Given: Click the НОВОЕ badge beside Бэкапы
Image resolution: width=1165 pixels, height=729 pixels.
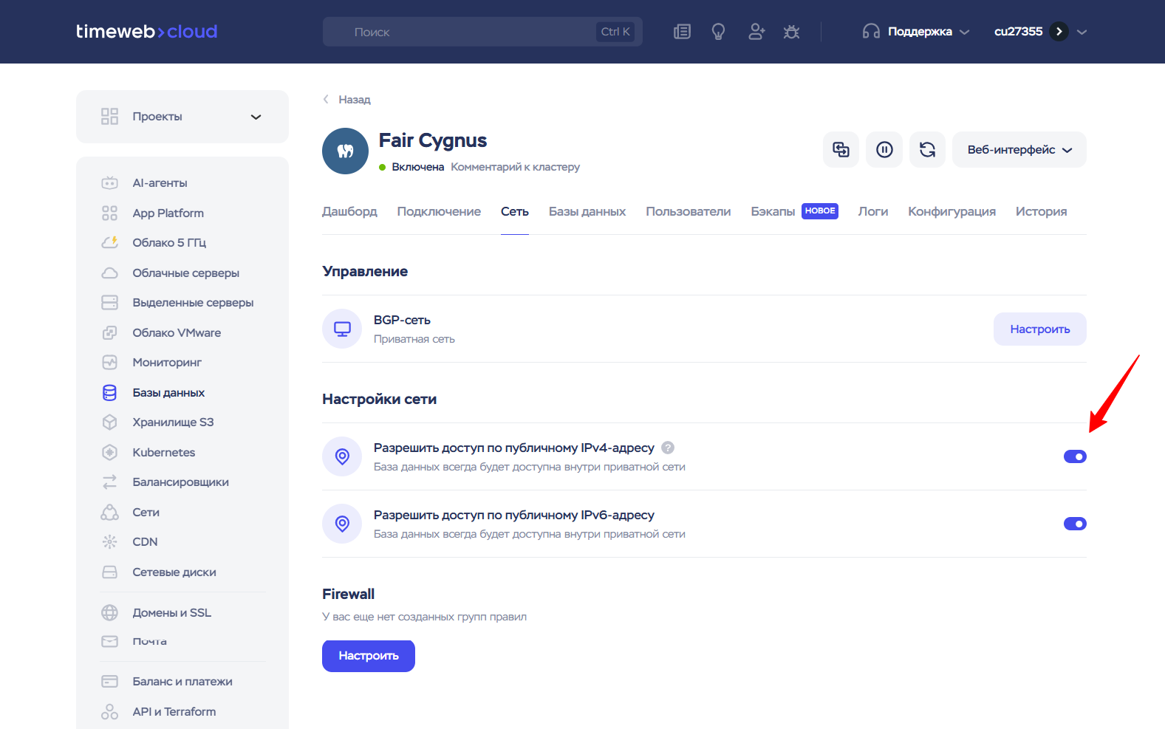Looking at the screenshot, I should tap(820, 211).
